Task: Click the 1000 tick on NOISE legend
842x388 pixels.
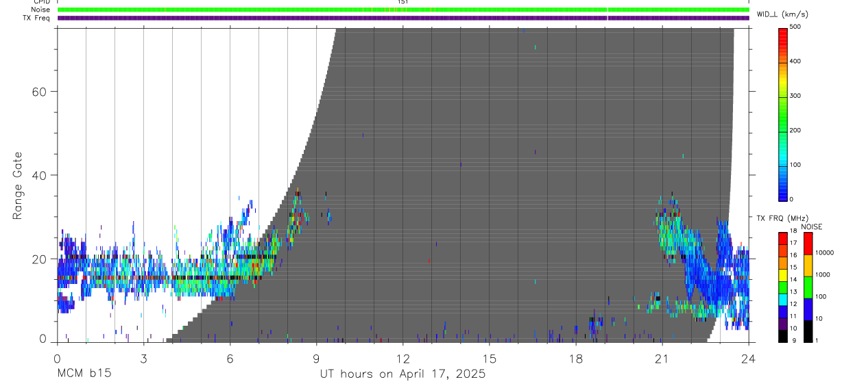Action: [x=823, y=274]
